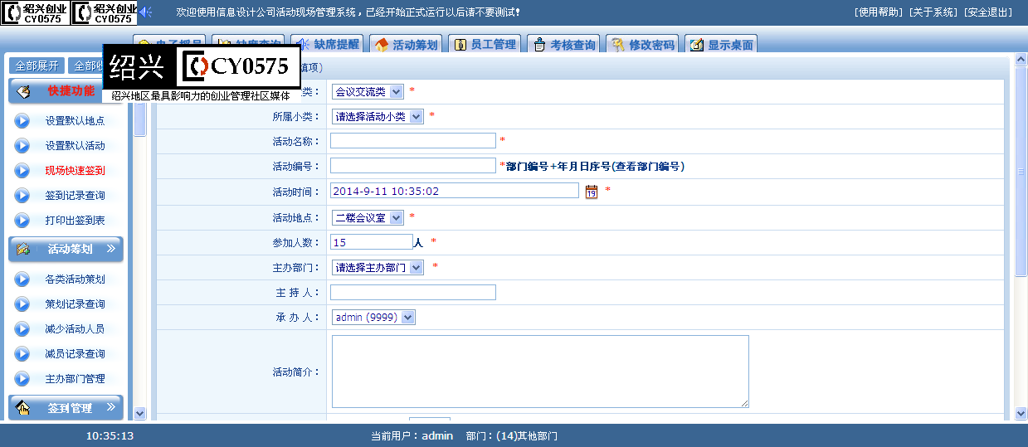Screen dimensions: 1028x447
Task: Click the arrow icon beside 减少活动人员
Action: click(x=22, y=328)
